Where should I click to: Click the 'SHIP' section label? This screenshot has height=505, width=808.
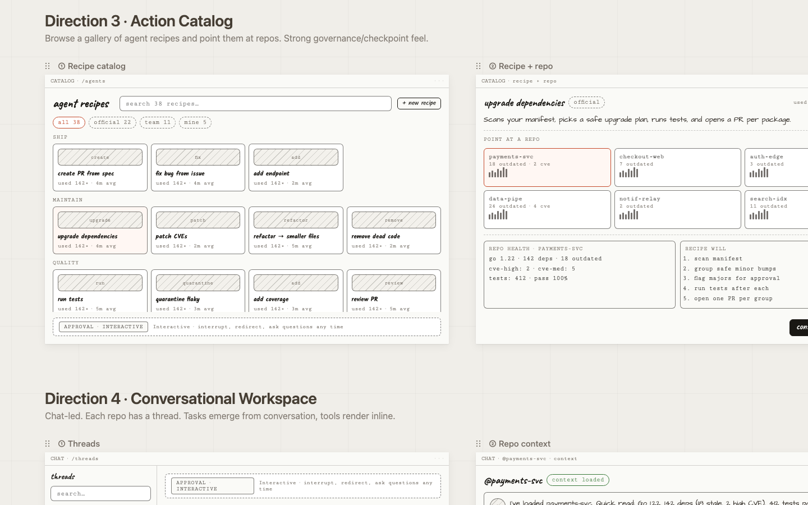pos(60,137)
